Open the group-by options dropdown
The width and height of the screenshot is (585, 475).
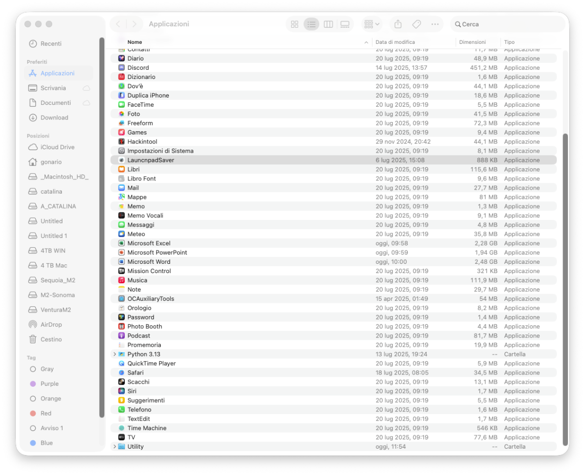[372, 24]
